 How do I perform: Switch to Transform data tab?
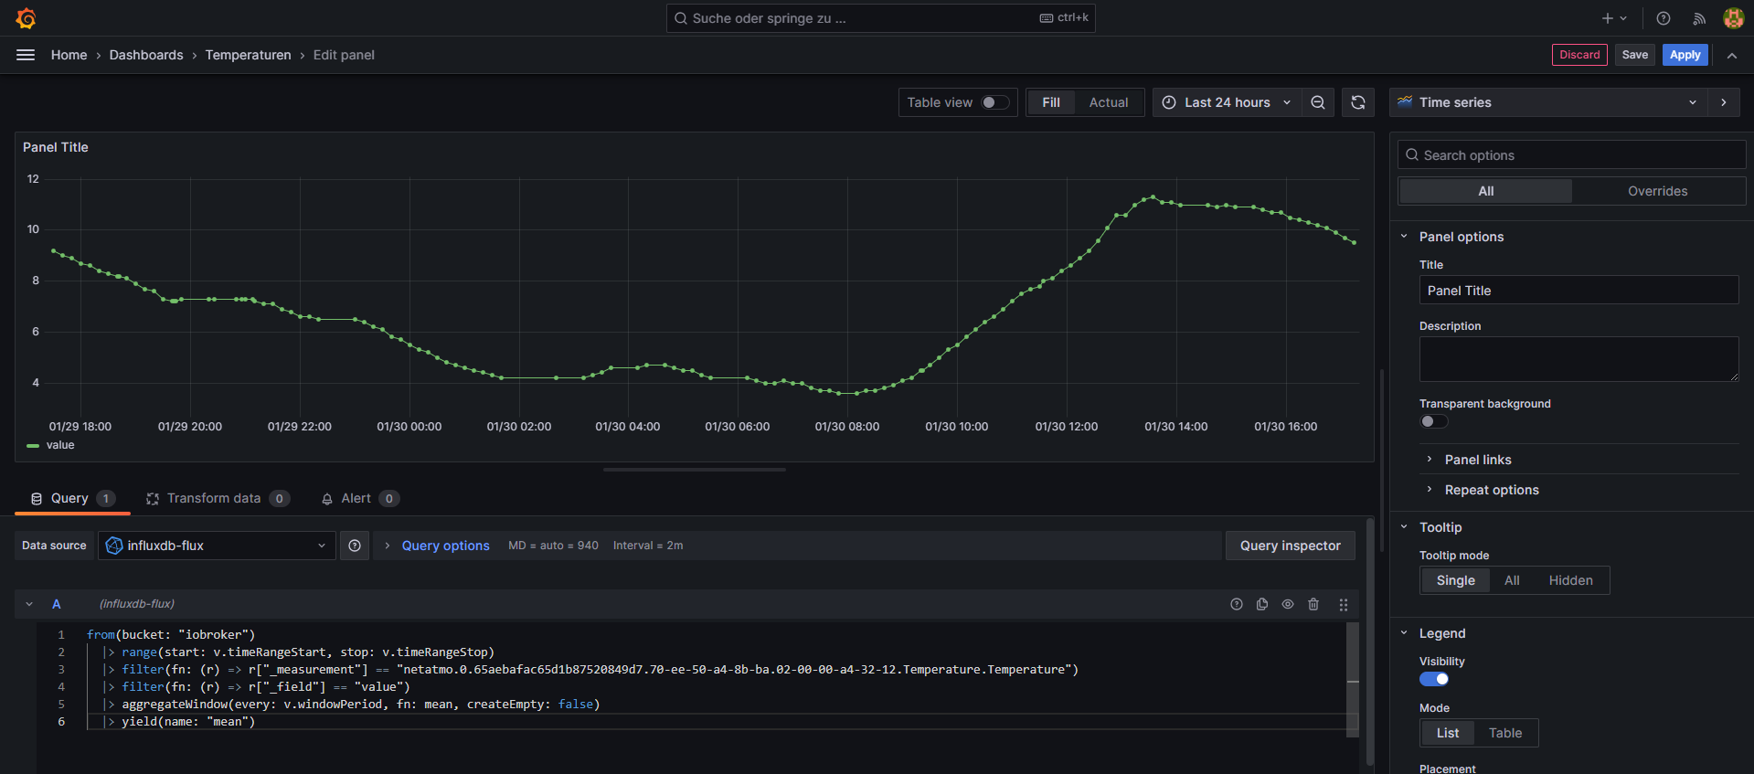pyautogui.click(x=218, y=498)
